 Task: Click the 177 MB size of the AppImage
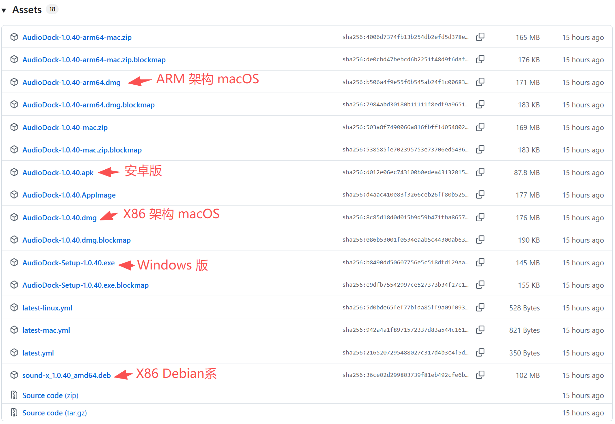(x=527, y=195)
